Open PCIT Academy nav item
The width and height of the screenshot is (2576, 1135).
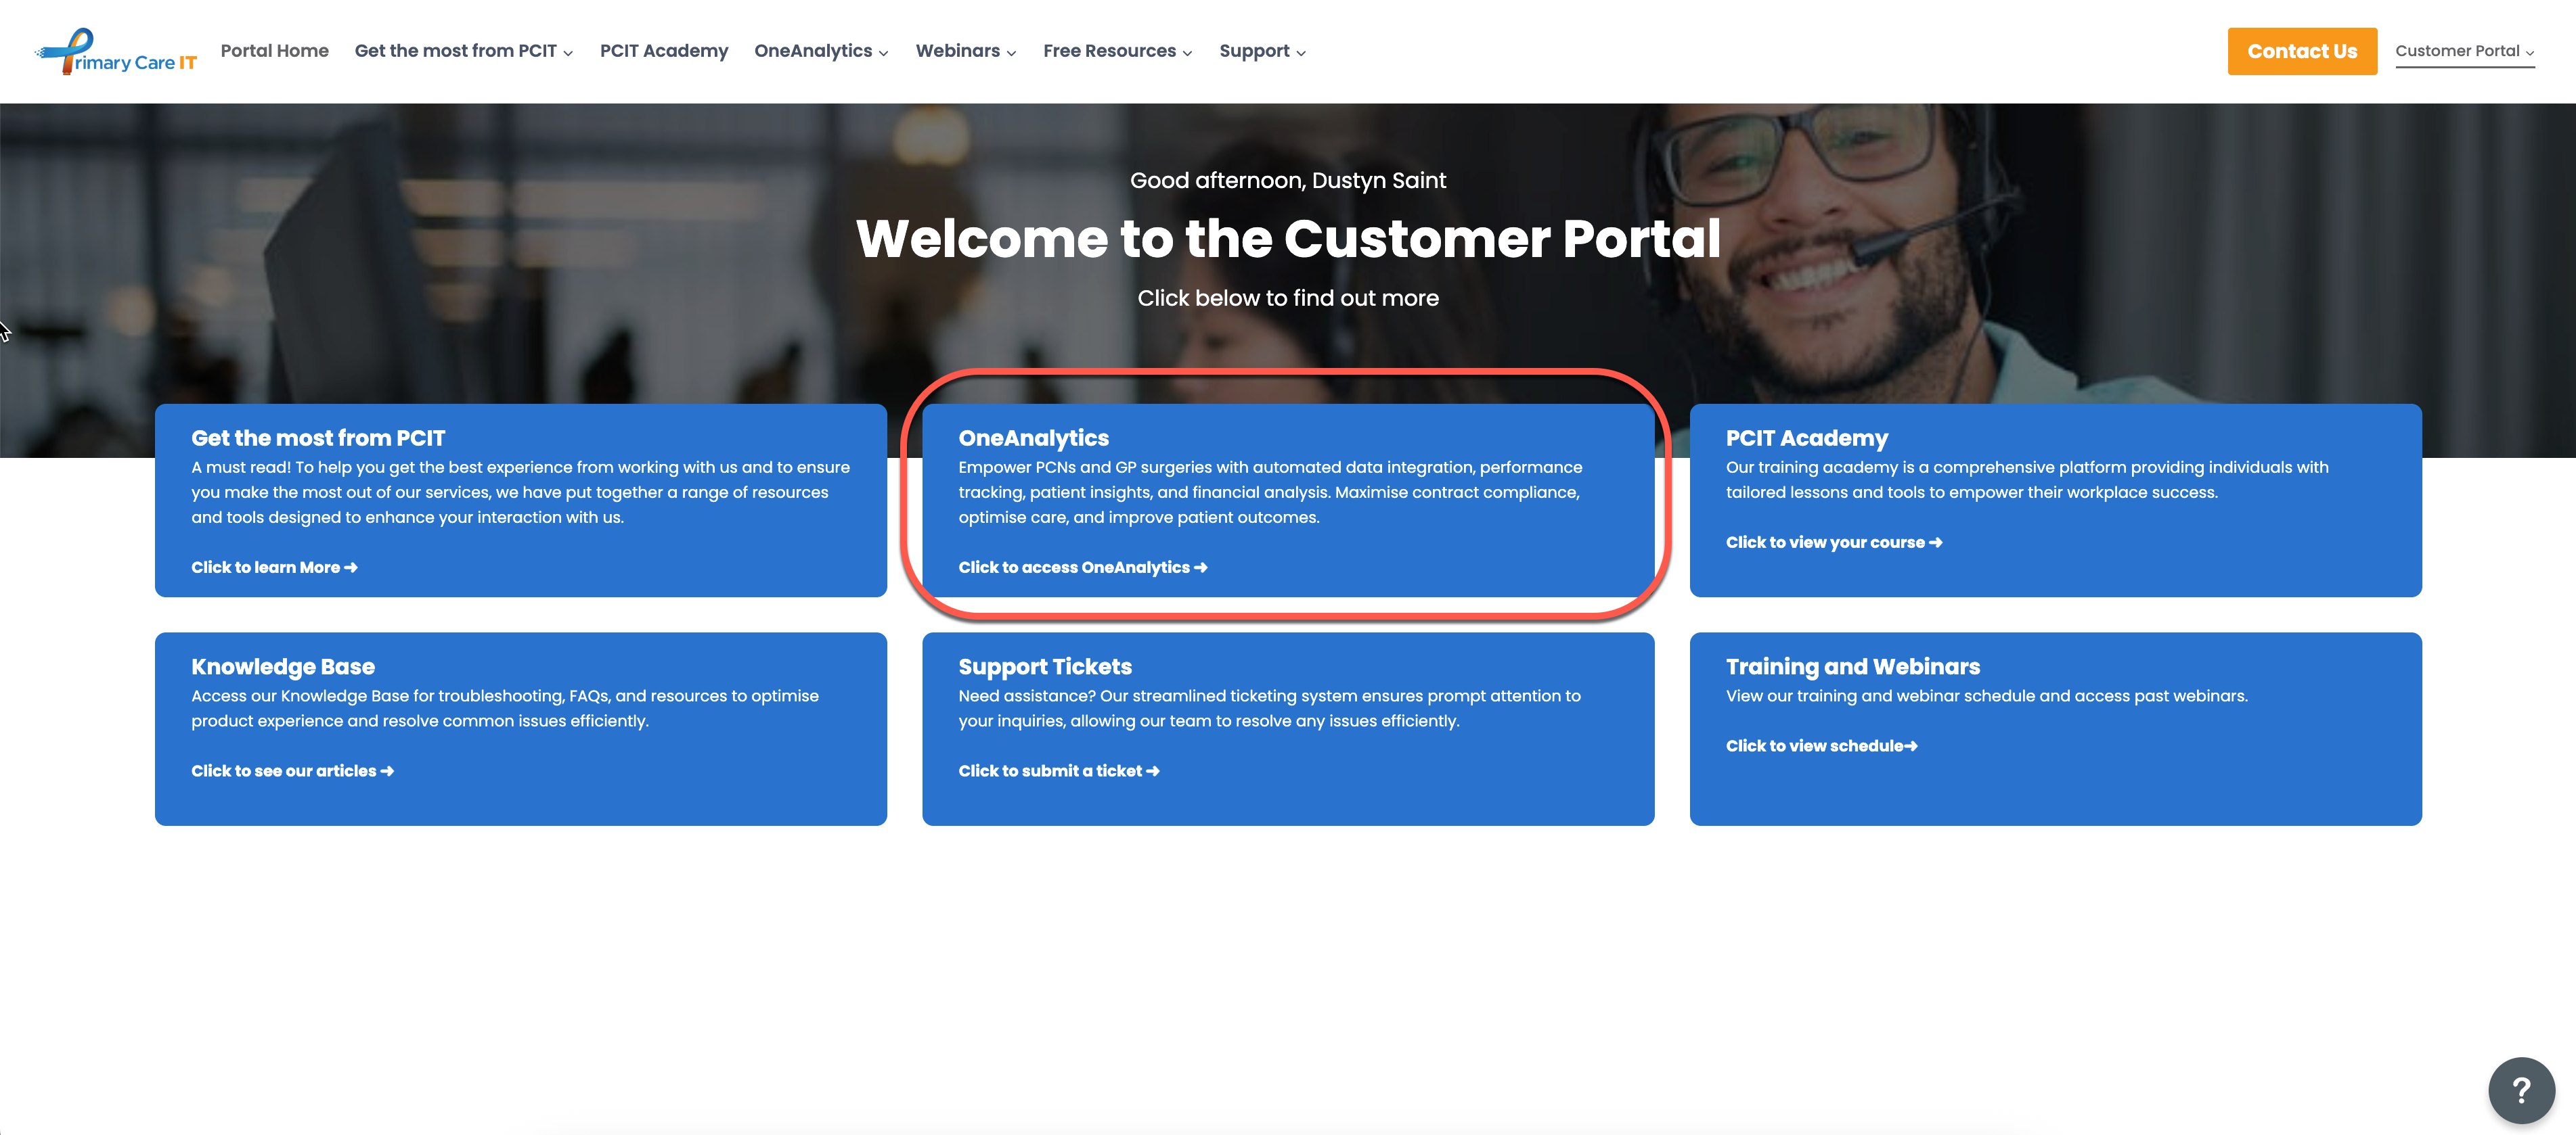click(664, 51)
